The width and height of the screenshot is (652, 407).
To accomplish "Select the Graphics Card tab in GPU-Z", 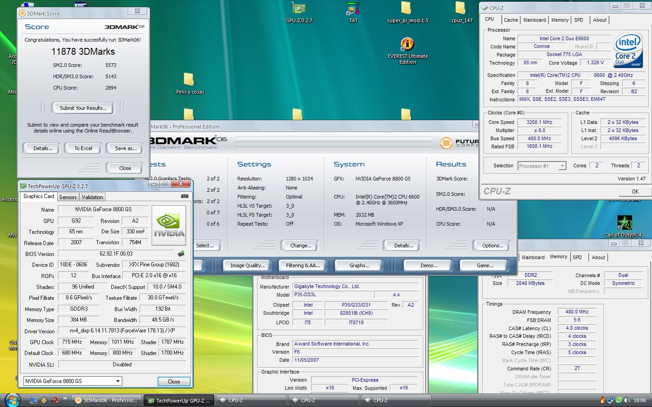I will tap(39, 196).
